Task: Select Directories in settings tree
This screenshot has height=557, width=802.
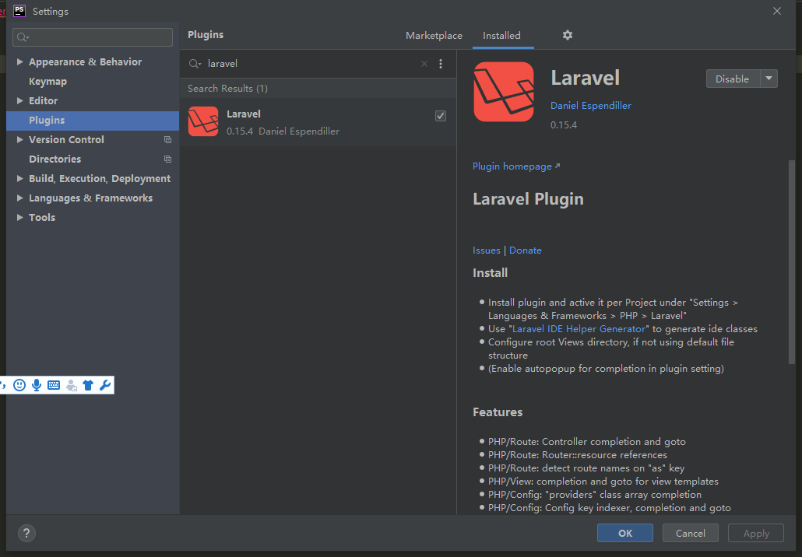Action: (x=93, y=159)
